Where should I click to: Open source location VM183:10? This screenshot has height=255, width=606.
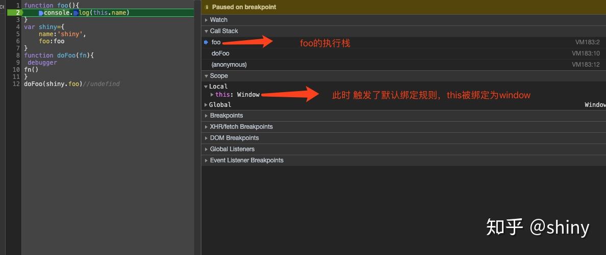[x=586, y=53]
